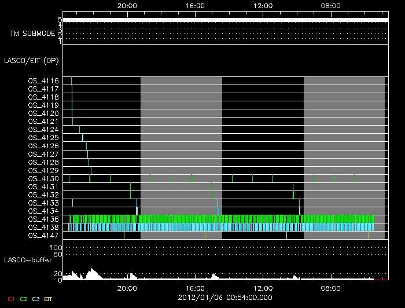This screenshot has height=308, width=405.
Task: Click the leftmost yellow marker in OS_4147 row
Action: pos(124,236)
